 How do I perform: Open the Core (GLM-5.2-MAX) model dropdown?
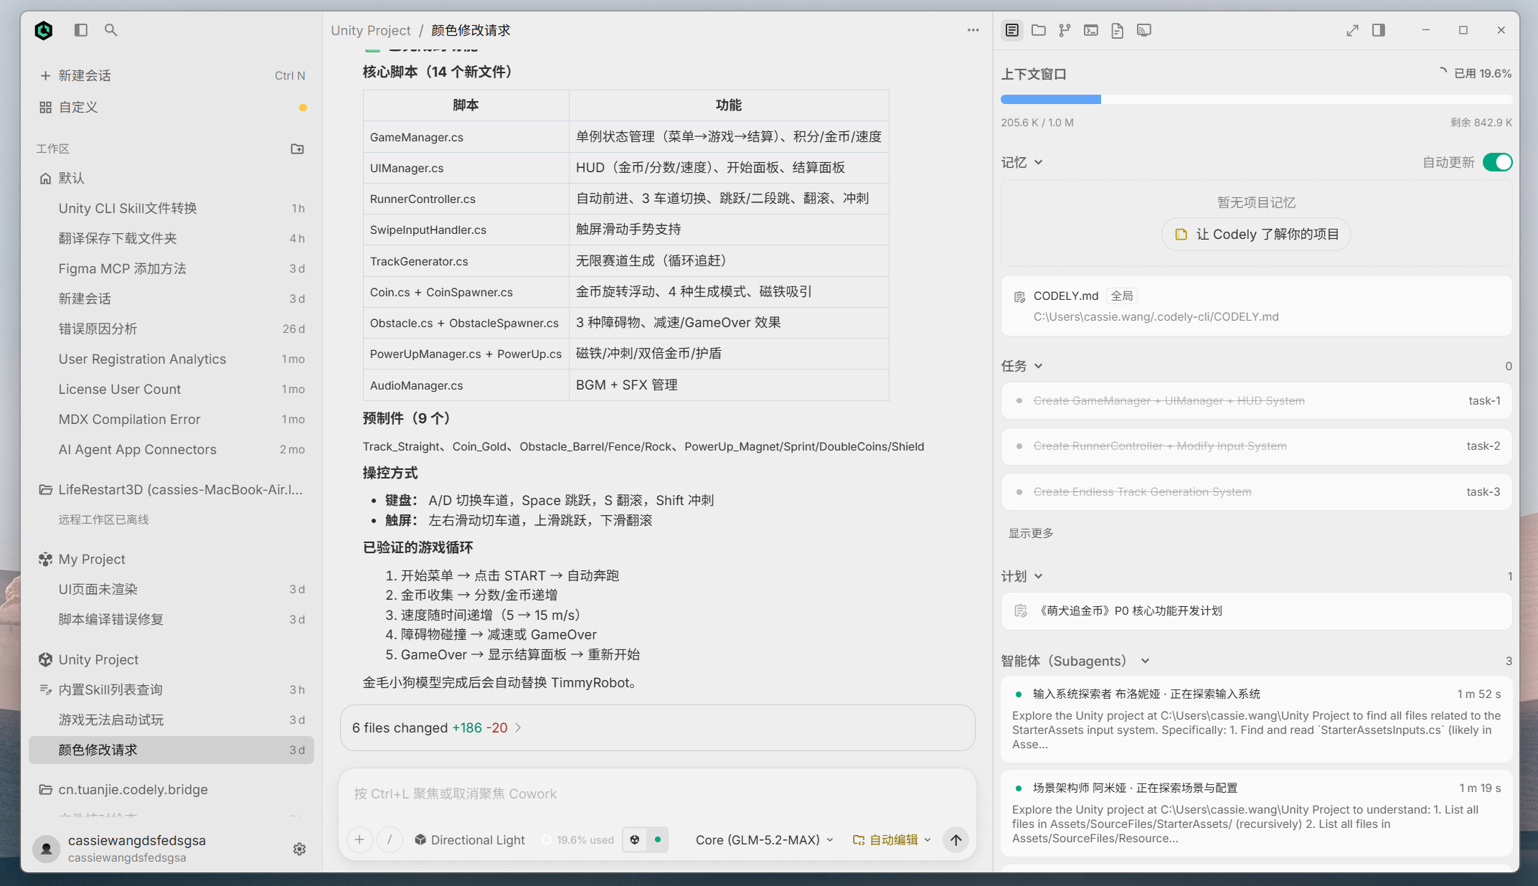tap(765, 839)
